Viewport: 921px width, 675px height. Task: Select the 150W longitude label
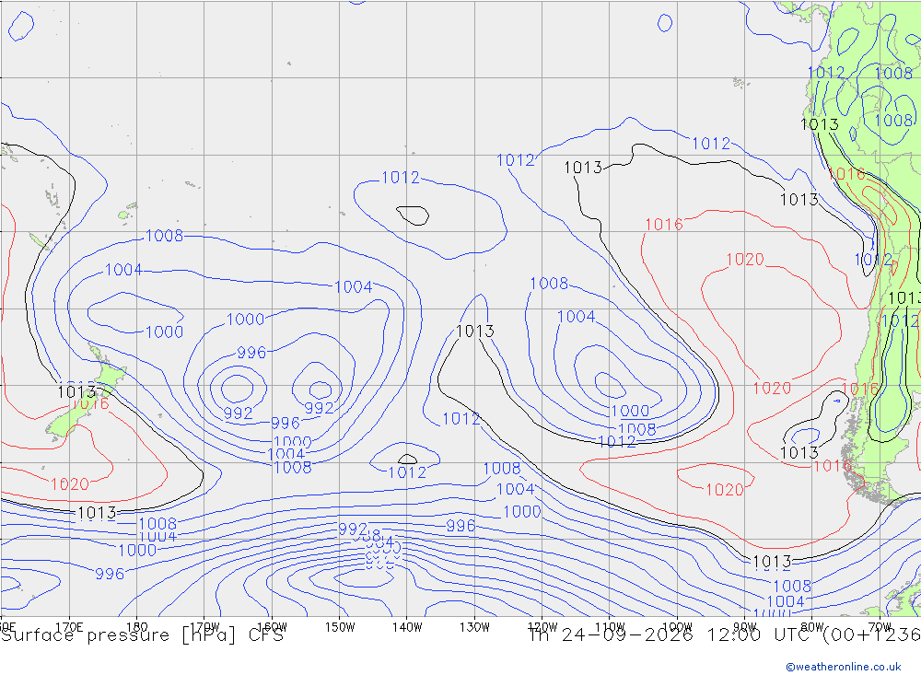[340, 627]
